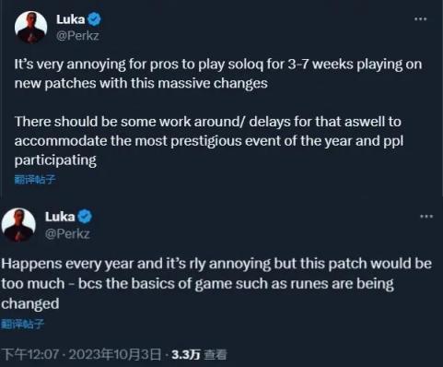Viewport: 443px width, 367px height.
Task: Open more options for the second tweet
Action: 426,217
